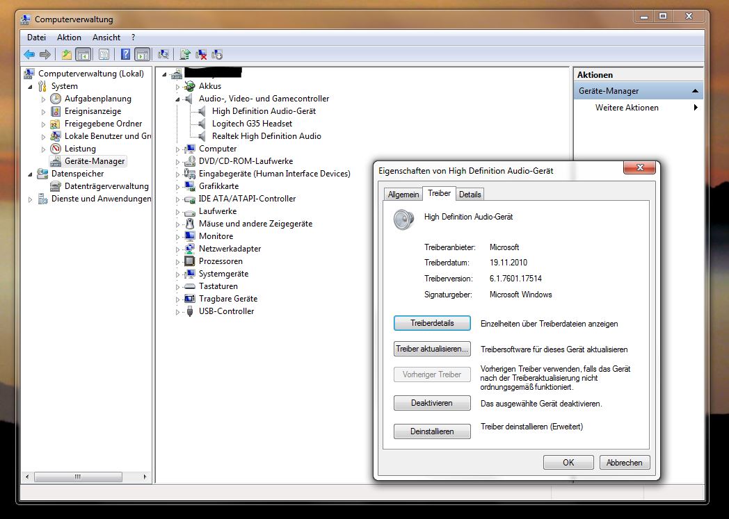Click the blue Back arrow in toolbar
The width and height of the screenshot is (729, 519).
tap(29, 55)
